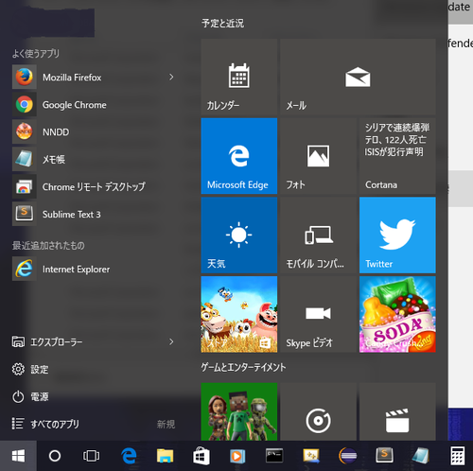The height and width of the screenshot is (471, 473).
Task: Open the Twitter tile
Action: tap(397, 235)
